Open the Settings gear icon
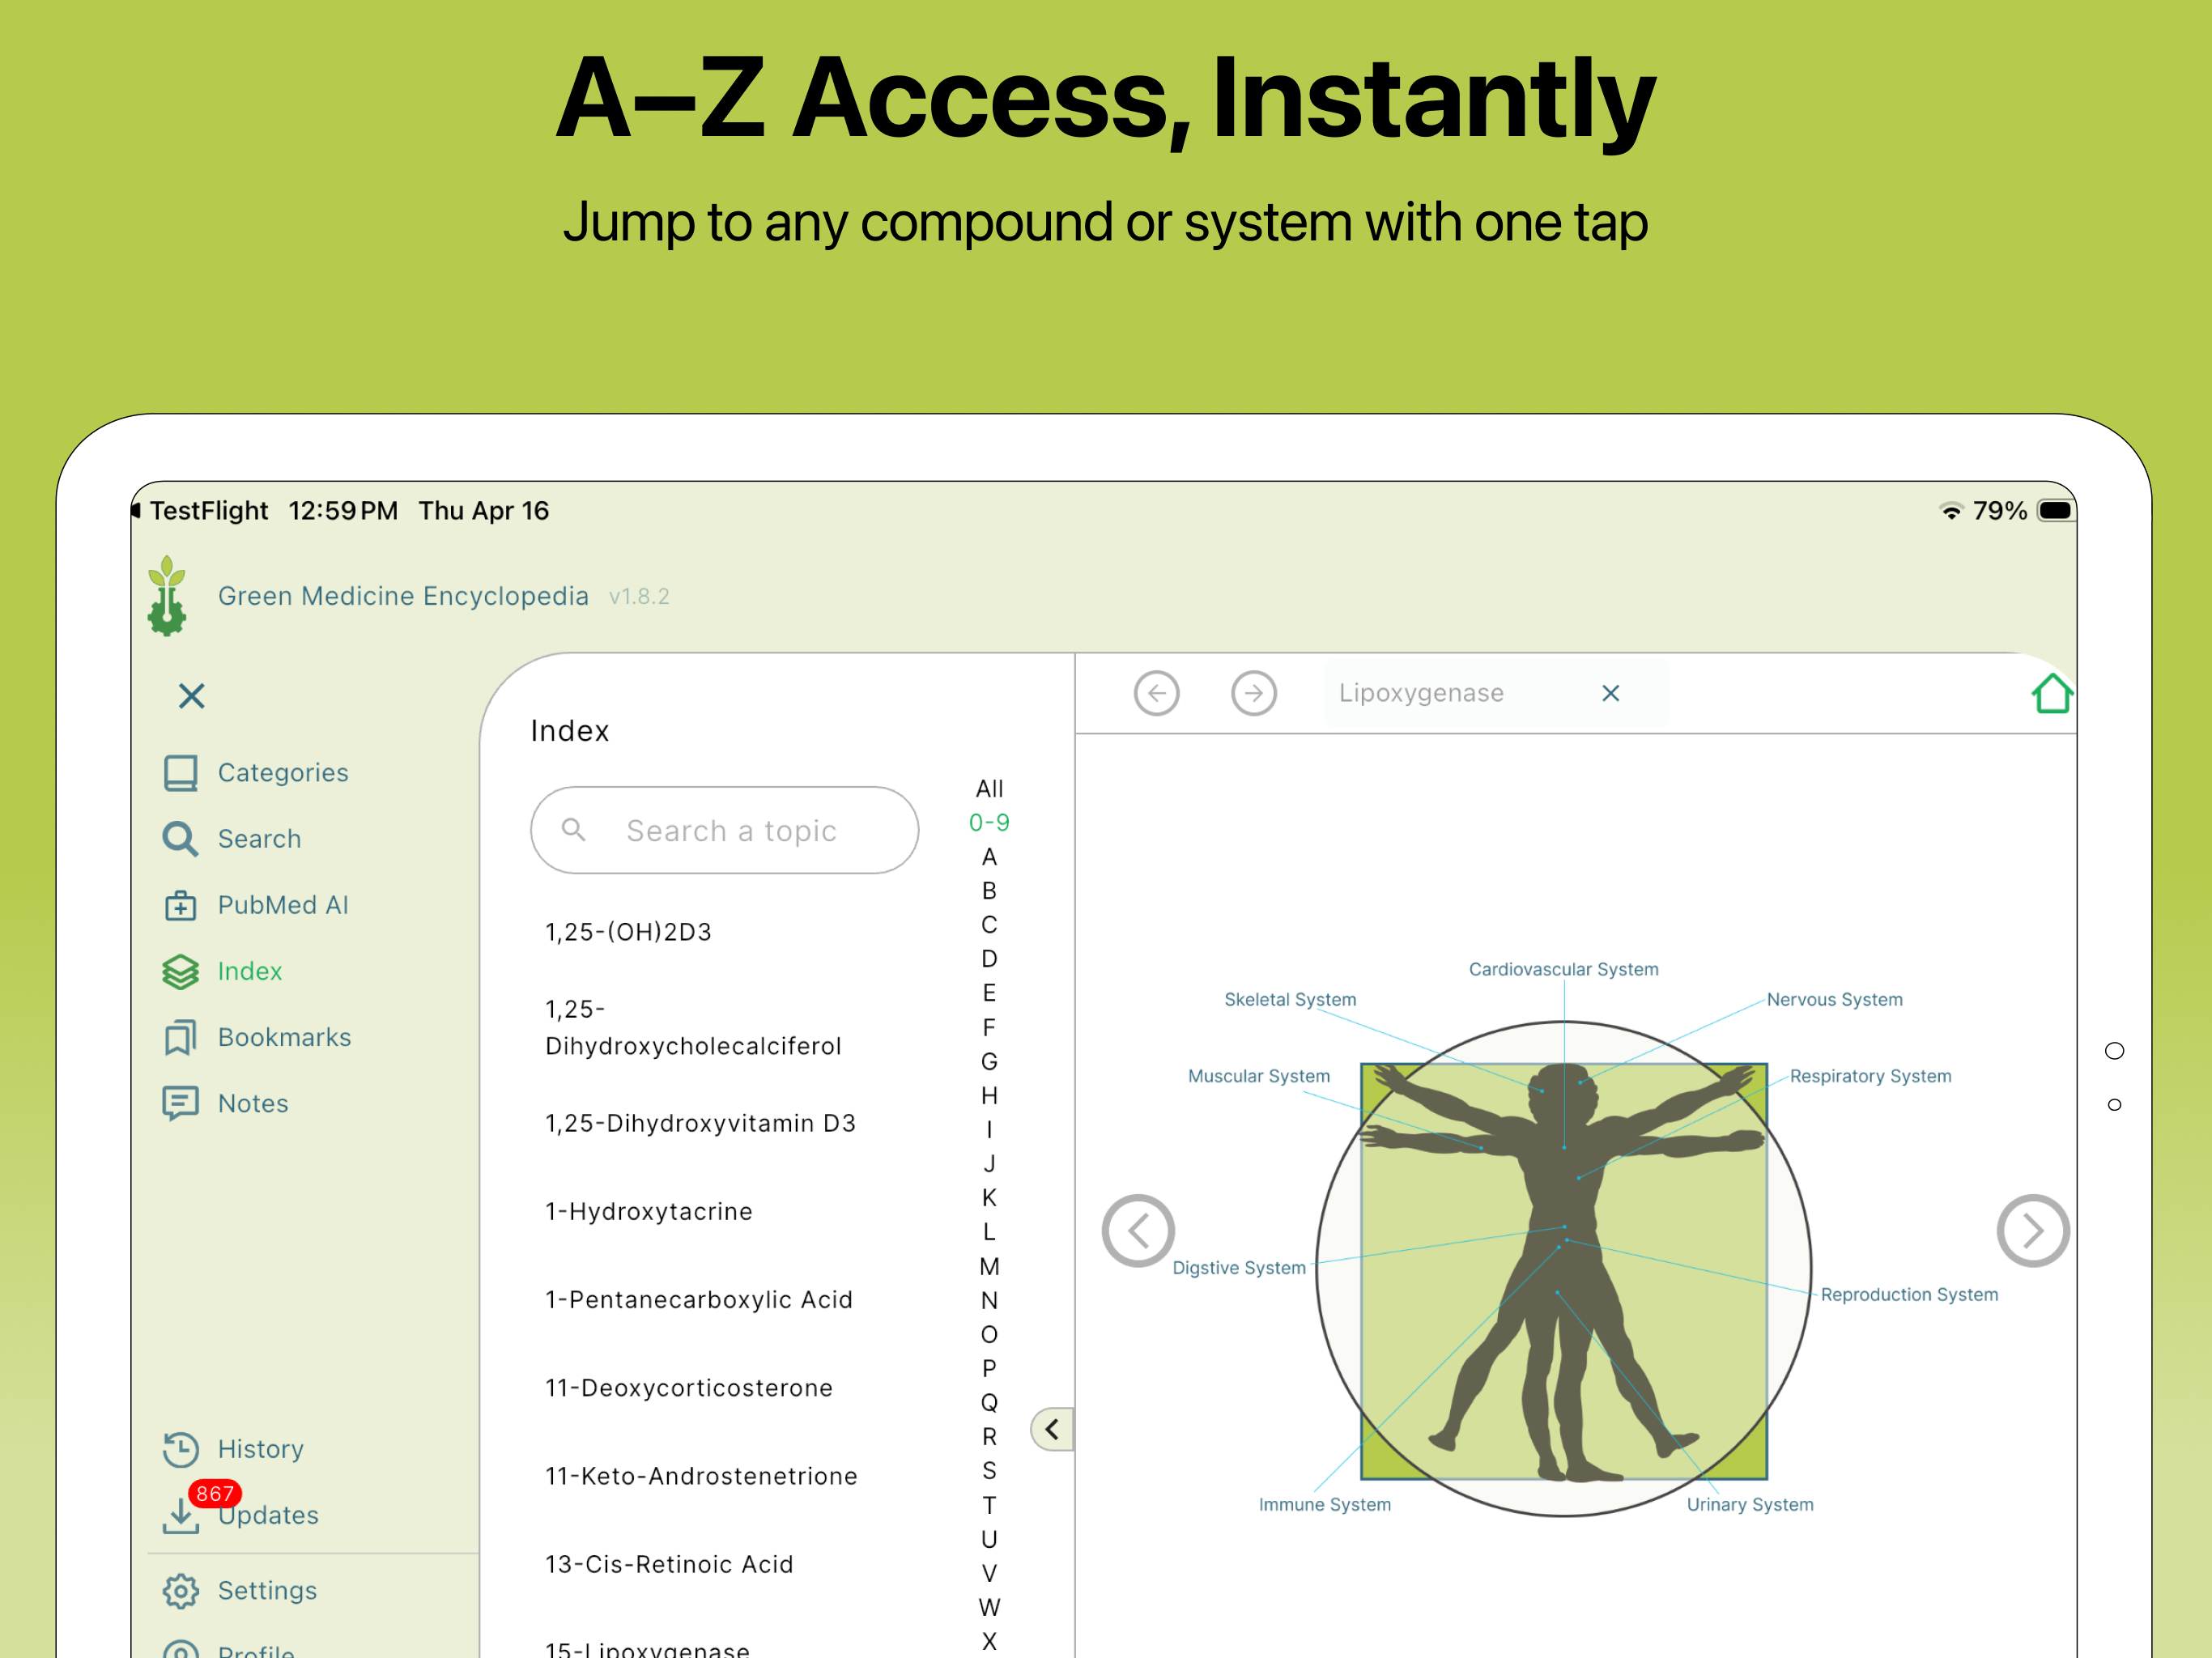2212x1658 pixels. 180,1590
